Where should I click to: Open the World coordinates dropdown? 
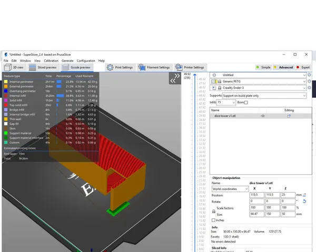tap(230, 189)
